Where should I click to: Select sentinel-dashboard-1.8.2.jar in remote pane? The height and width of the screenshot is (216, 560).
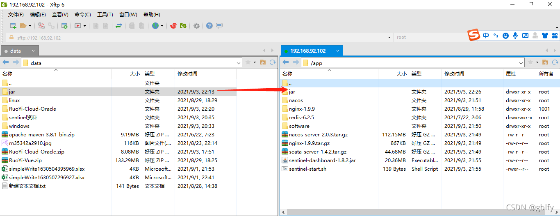[x=322, y=160]
